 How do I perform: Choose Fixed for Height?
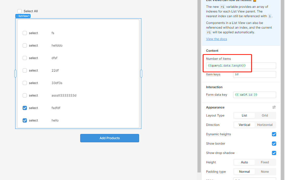(x=265, y=162)
